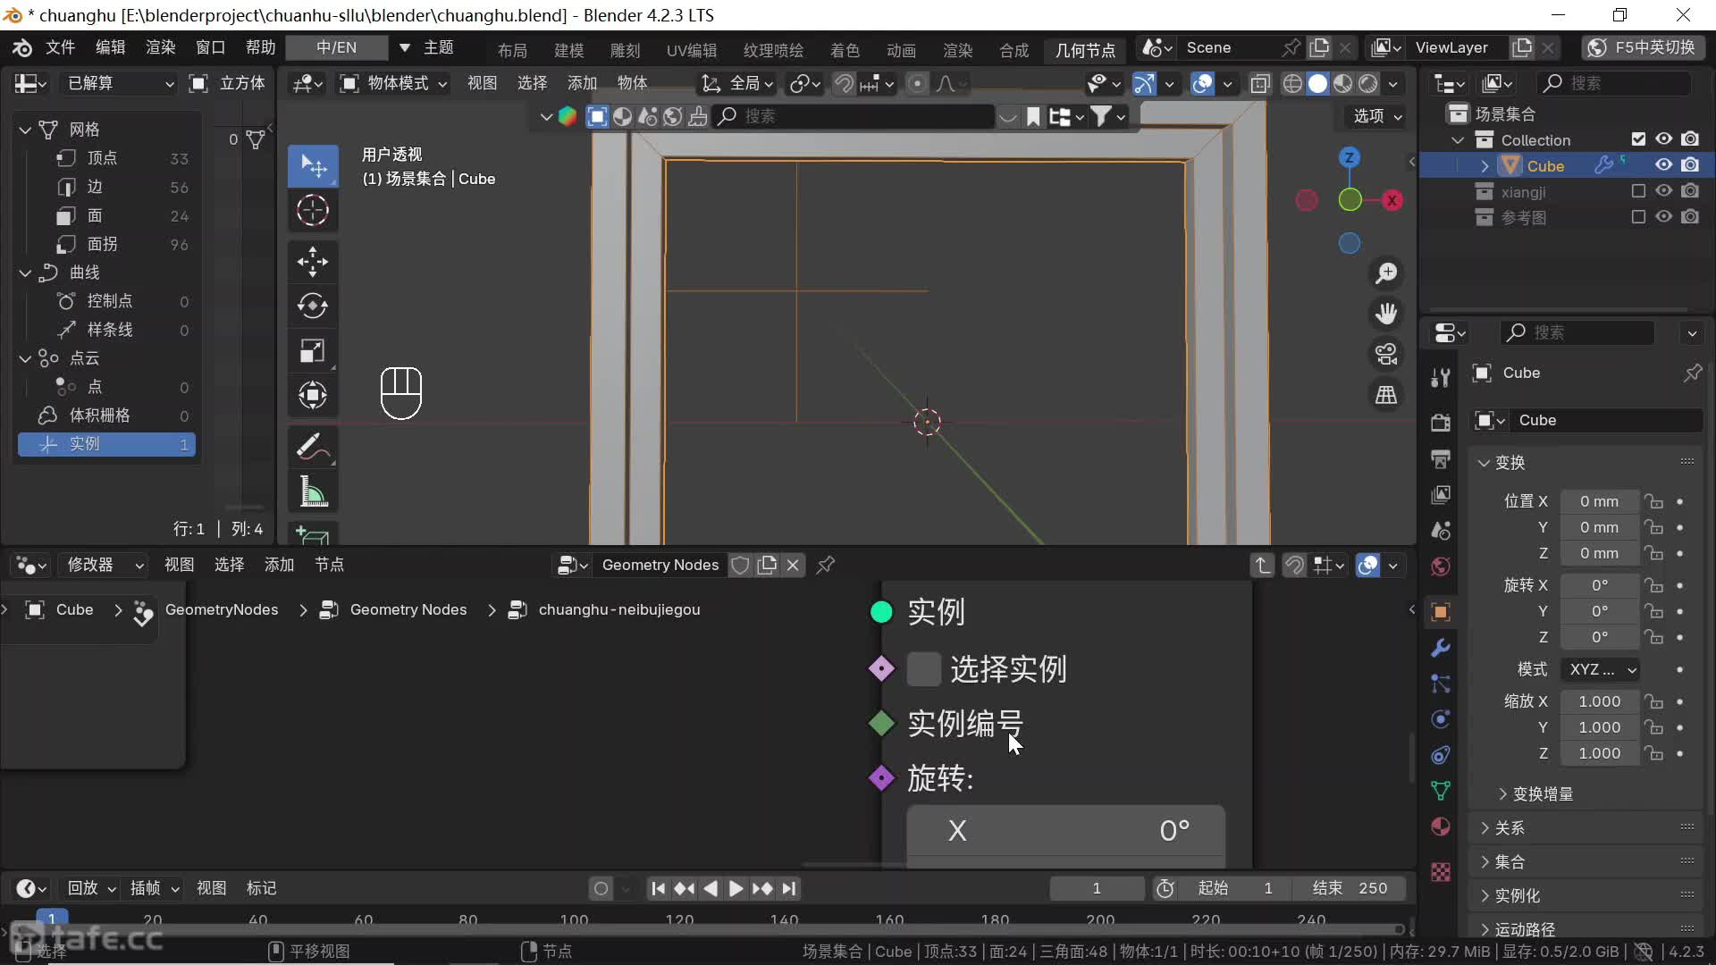The image size is (1716, 965).
Task: Click the 3D cursor tool icon
Action: coord(312,211)
